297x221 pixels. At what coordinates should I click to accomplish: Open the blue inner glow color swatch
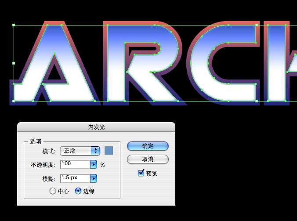(x=109, y=151)
